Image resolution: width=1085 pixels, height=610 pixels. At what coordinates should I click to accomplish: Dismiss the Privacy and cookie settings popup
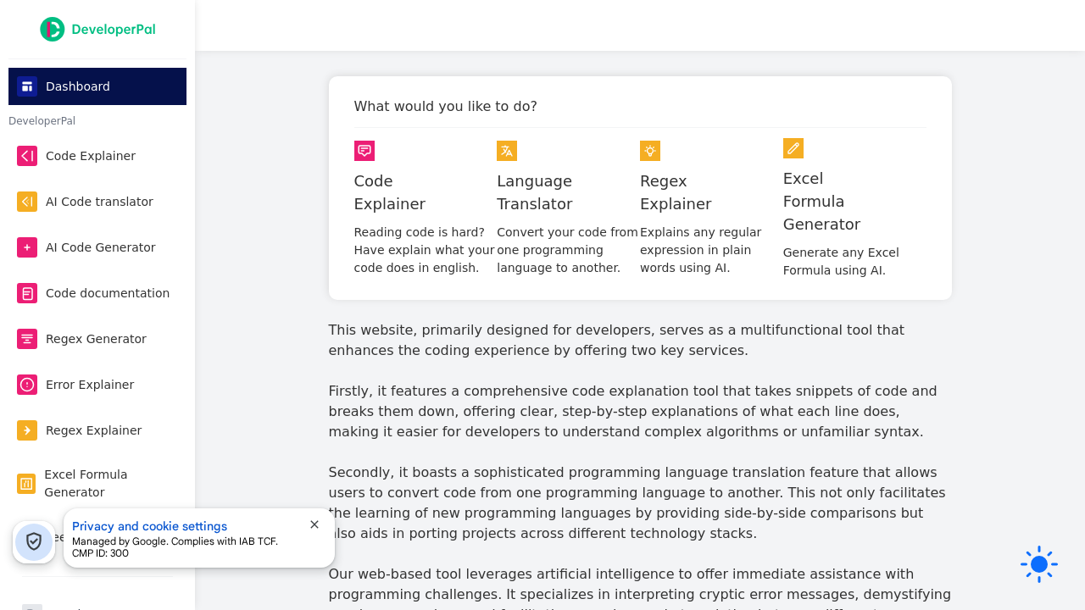[x=314, y=525]
